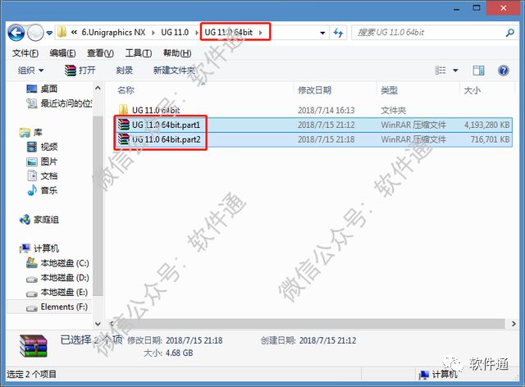Sort by 大小 column header
The height and width of the screenshot is (387, 525).
click(472, 90)
